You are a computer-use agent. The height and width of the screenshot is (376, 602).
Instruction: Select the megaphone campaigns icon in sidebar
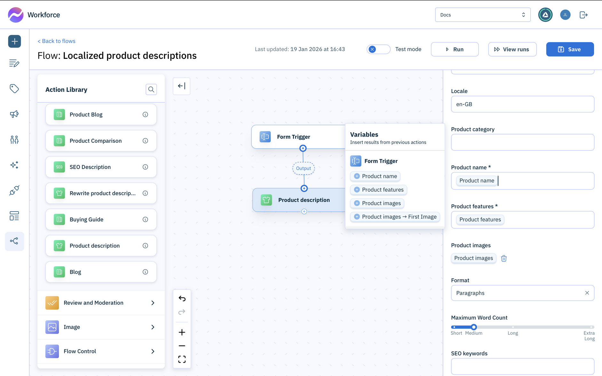14,114
